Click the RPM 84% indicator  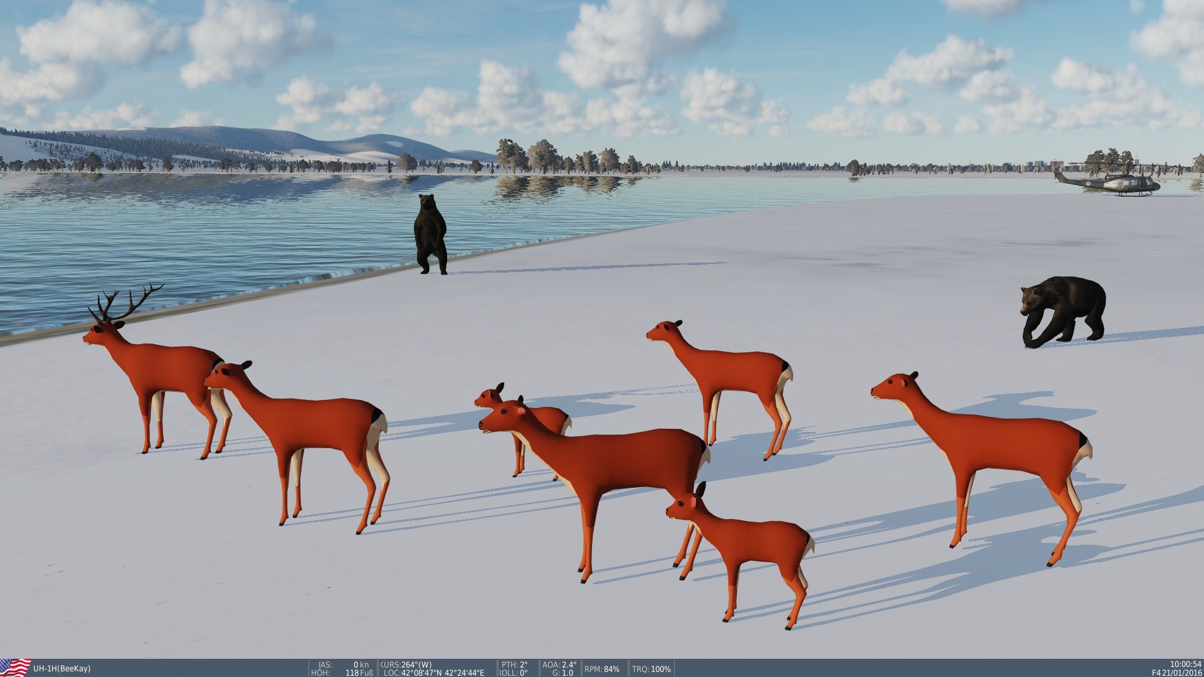[x=603, y=669]
